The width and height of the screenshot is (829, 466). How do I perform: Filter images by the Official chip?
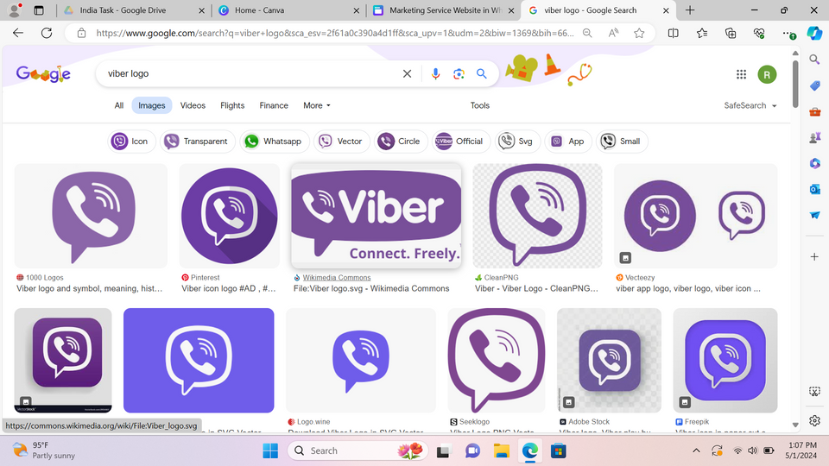click(x=461, y=141)
